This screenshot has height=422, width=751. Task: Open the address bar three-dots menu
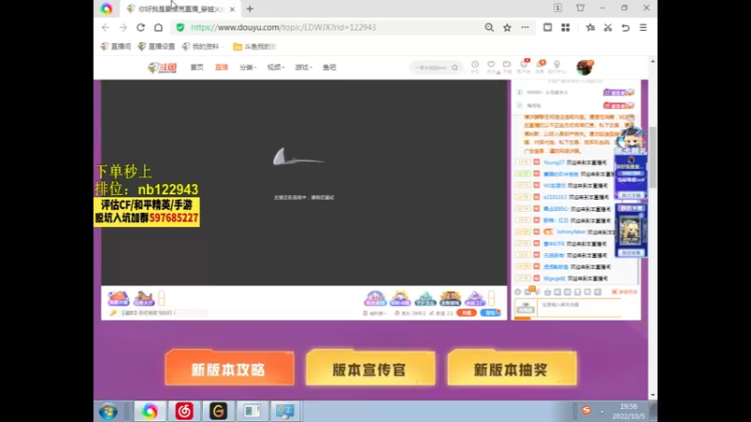[x=525, y=28]
